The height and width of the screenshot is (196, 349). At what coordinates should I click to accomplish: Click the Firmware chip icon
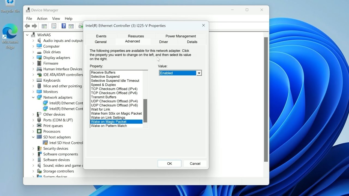(39, 63)
